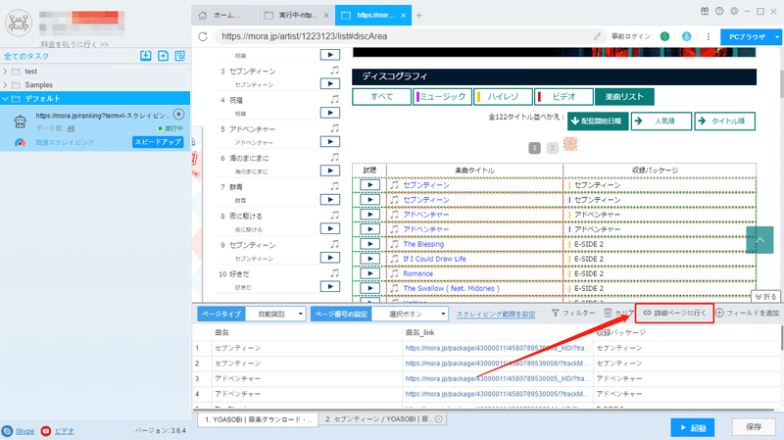Select the ハイレゾ discography tab

point(503,96)
